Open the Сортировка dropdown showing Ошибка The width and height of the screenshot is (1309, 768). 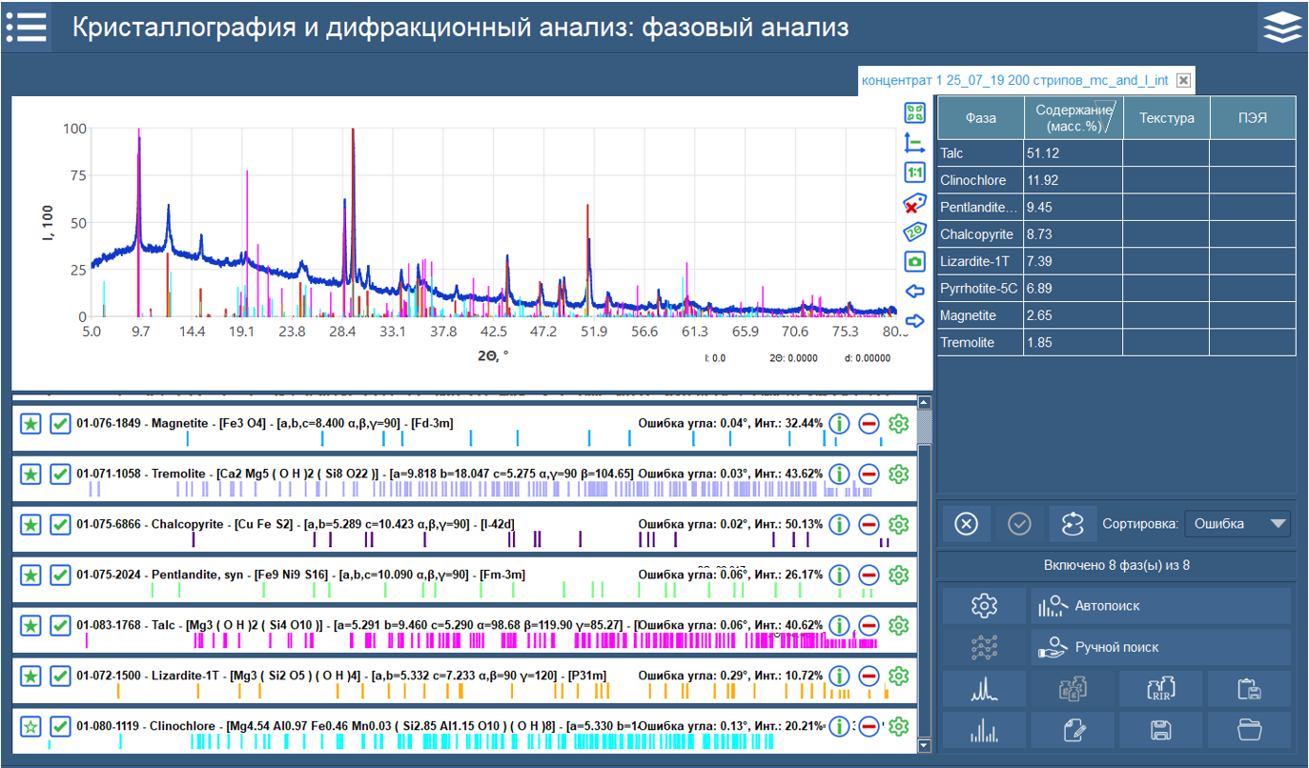[x=1237, y=523]
